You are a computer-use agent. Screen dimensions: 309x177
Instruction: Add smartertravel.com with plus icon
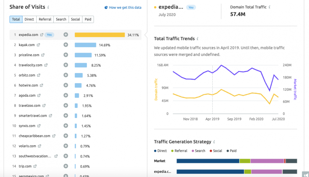coord(66,116)
